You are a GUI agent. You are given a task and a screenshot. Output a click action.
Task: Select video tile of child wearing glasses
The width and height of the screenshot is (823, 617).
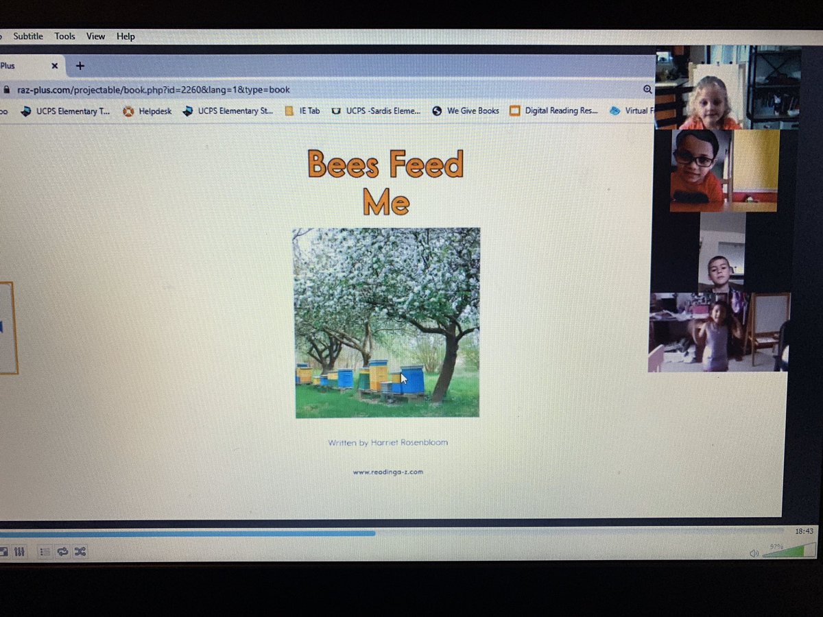(x=724, y=170)
